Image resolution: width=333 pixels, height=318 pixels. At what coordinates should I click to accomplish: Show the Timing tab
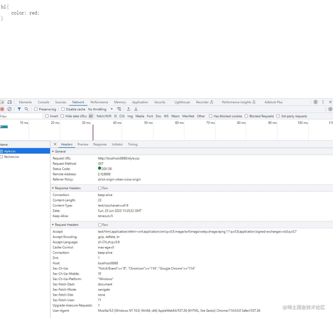click(x=133, y=144)
